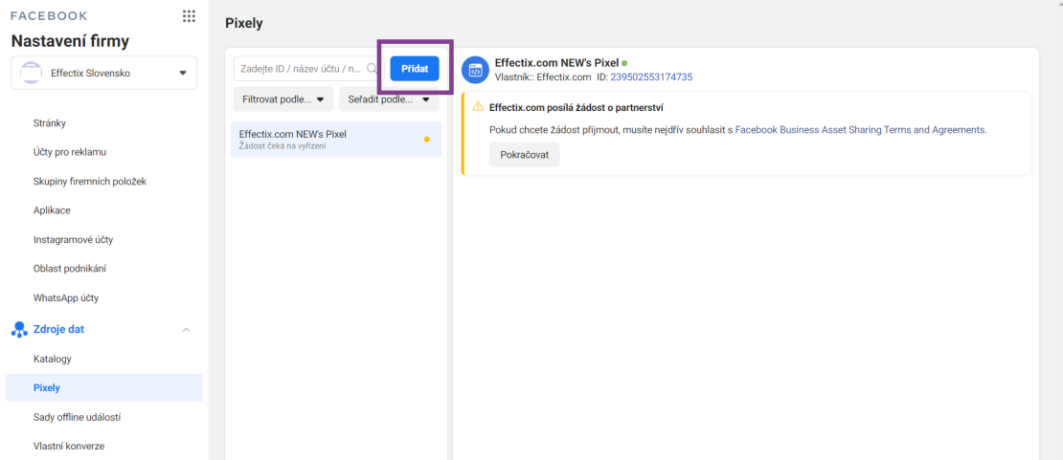
Task: Click the FACEBOOK logo text
Action: (49, 15)
